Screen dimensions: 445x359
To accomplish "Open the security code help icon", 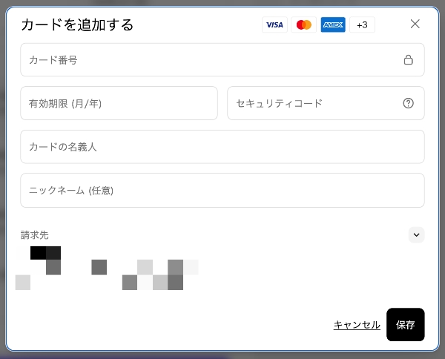I will (x=408, y=103).
